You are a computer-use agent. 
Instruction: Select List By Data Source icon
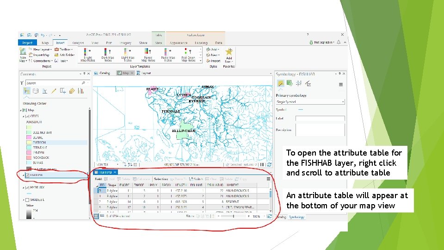(x=36, y=91)
